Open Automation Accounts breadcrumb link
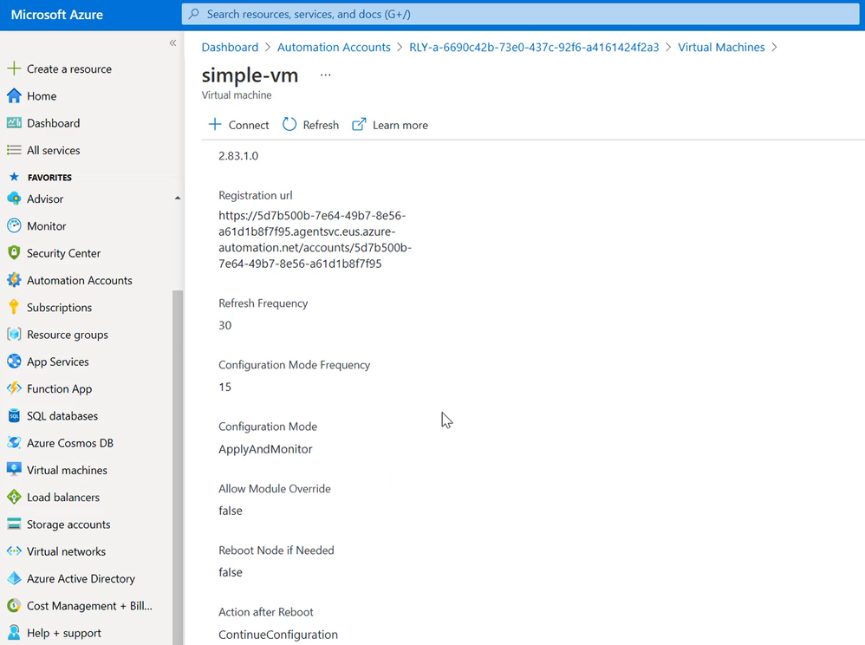865x645 pixels. 334,48
